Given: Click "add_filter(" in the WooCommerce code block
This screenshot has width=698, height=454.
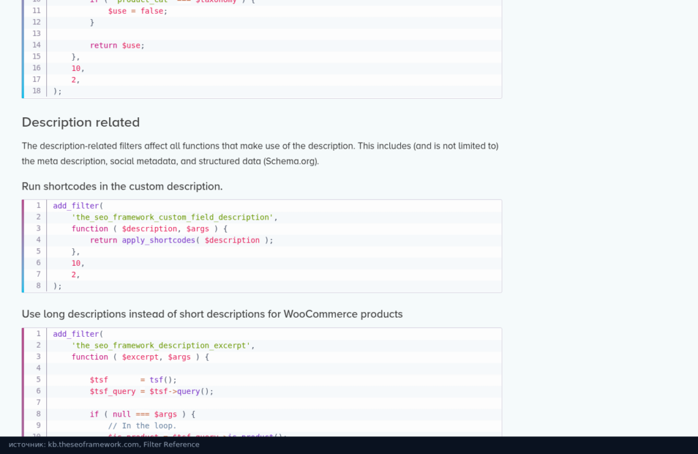Looking at the screenshot, I should [x=78, y=334].
